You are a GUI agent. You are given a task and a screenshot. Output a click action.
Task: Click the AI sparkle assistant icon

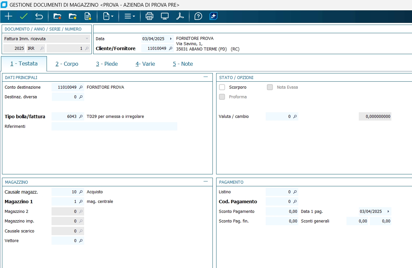tap(213, 16)
